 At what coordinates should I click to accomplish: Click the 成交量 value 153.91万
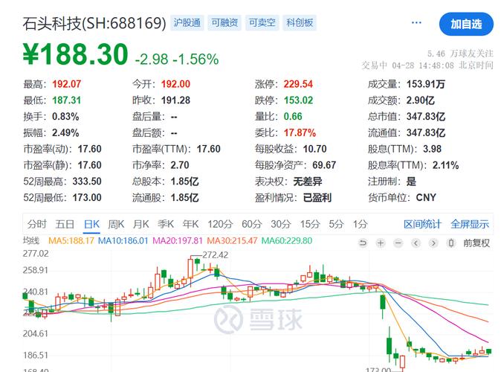click(x=426, y=84)
